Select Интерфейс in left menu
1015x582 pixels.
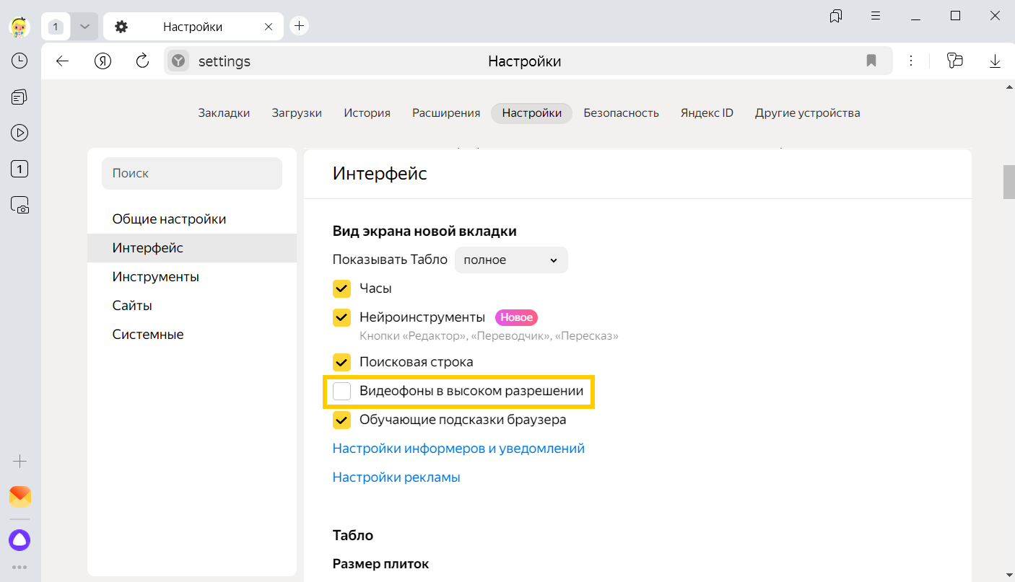192,248
